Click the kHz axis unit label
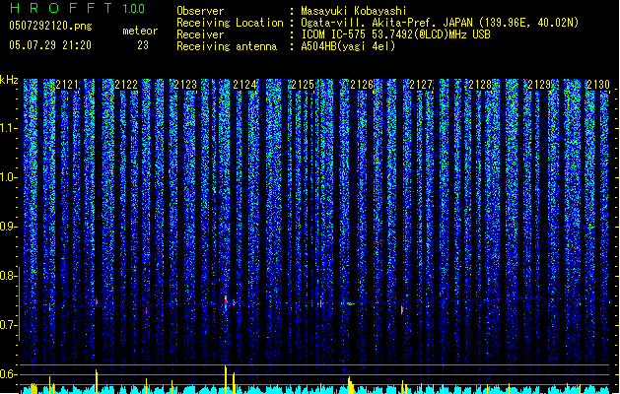Image resolution: width=620 pixels, height=394 pixels. pos(9,80)
